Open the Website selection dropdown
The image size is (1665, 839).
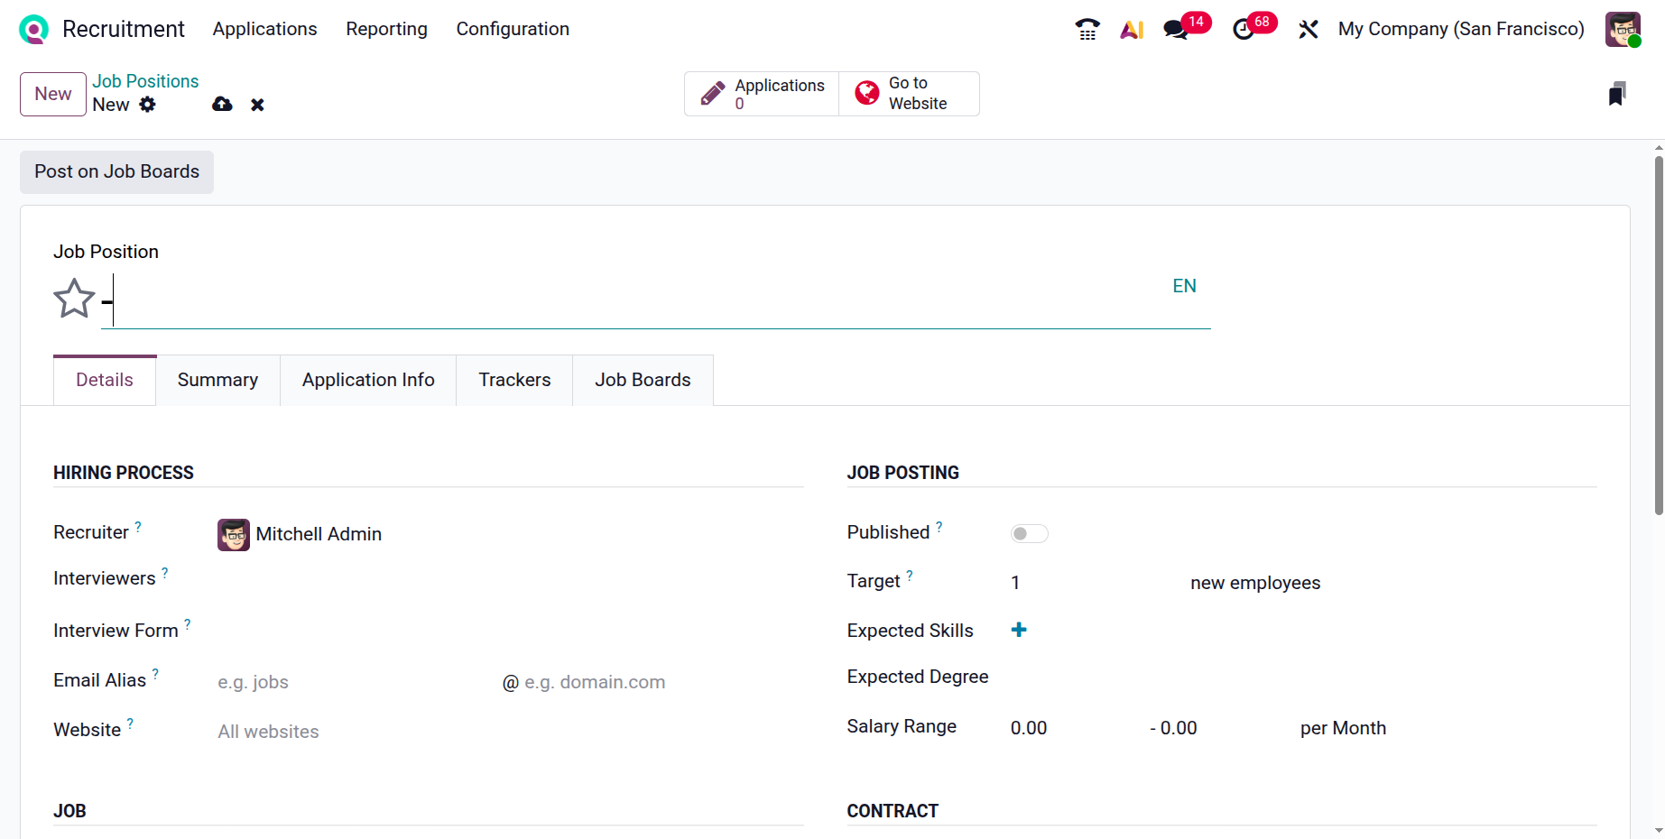coord(352,732)
